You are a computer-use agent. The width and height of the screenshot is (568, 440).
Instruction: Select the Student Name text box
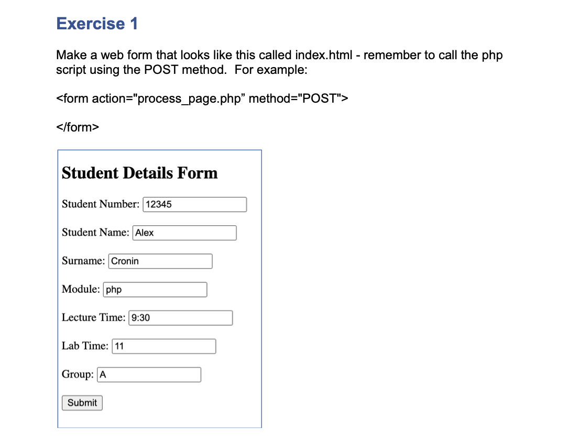point(183,233)
